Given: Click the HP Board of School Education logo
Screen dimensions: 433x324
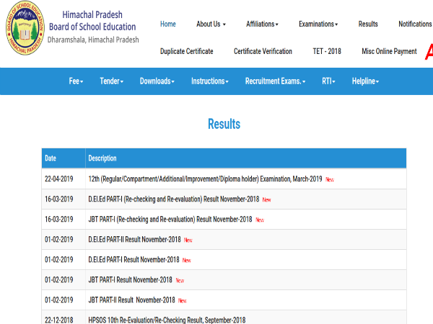Looking at the screenshot, I should (24, 32).
